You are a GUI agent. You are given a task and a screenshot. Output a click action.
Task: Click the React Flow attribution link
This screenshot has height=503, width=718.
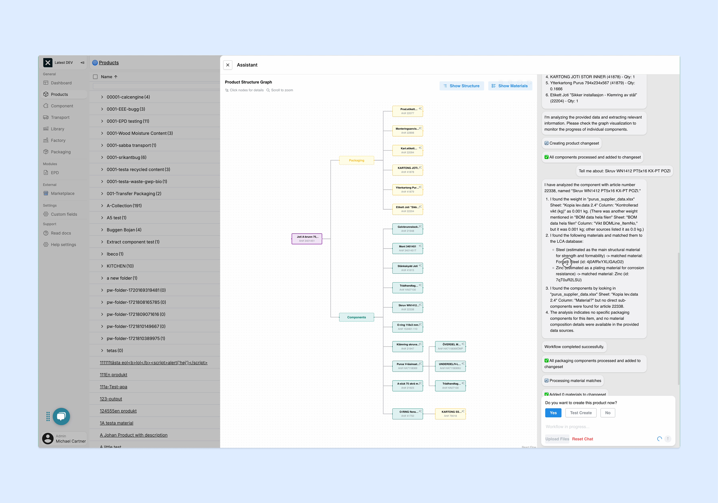tap(529, 447)
